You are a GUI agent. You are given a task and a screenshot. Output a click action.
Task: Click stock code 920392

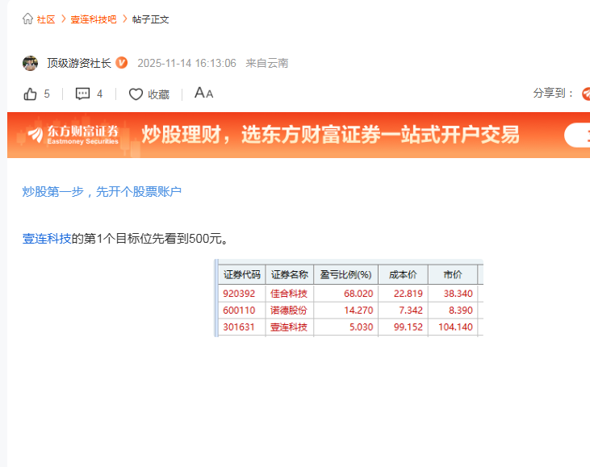point(239,294)
